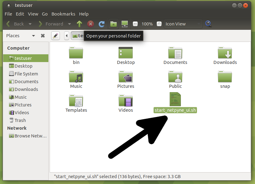This screenshot has height=184, width=255.
Task: Select the snap folder icon
Action: pyautogui.click(x=225, y=77)
